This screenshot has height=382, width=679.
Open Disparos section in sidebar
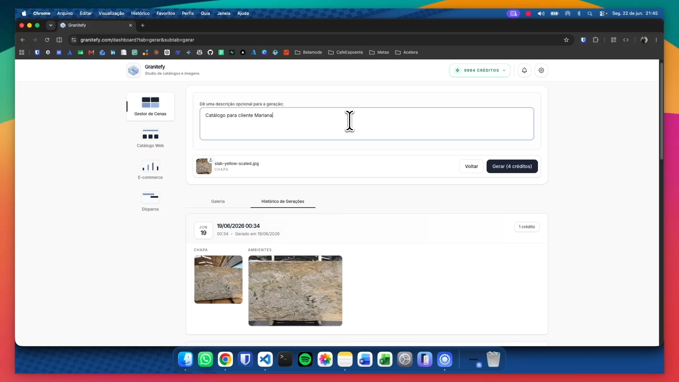coord(150,202)
